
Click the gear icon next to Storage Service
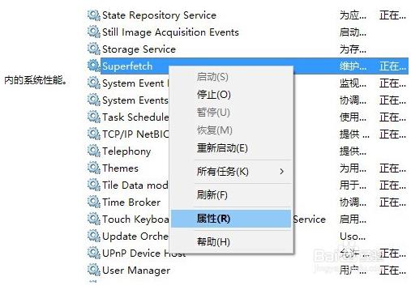94,49
